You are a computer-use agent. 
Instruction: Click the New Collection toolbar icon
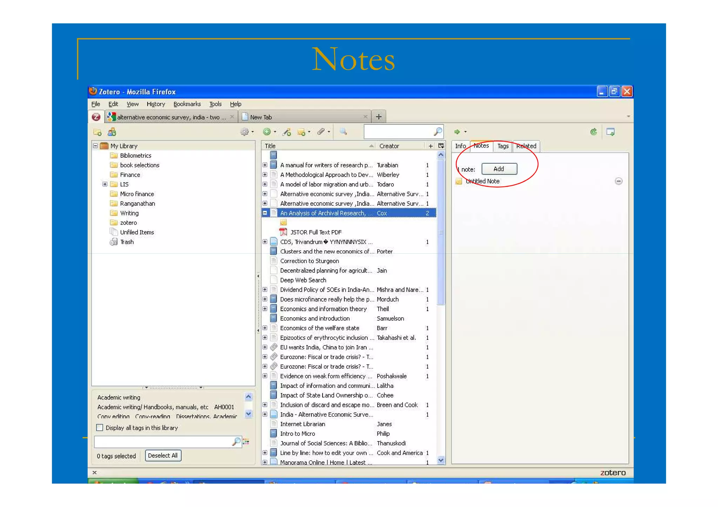click(x=97, y=132)
